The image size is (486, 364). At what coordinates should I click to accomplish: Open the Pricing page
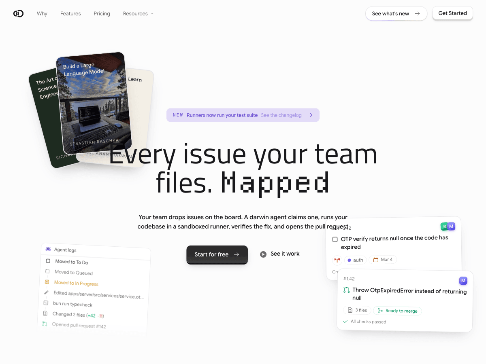click(x=102, y=14)
